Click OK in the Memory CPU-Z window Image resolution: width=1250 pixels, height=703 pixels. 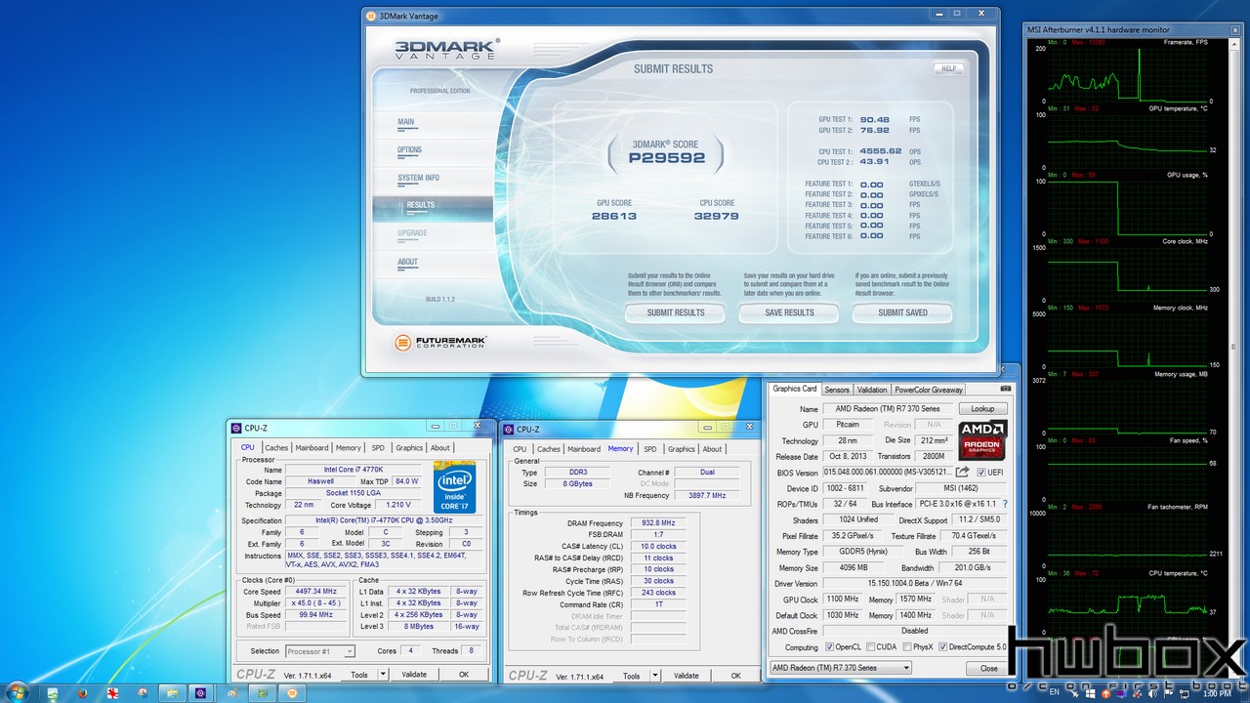736,676
